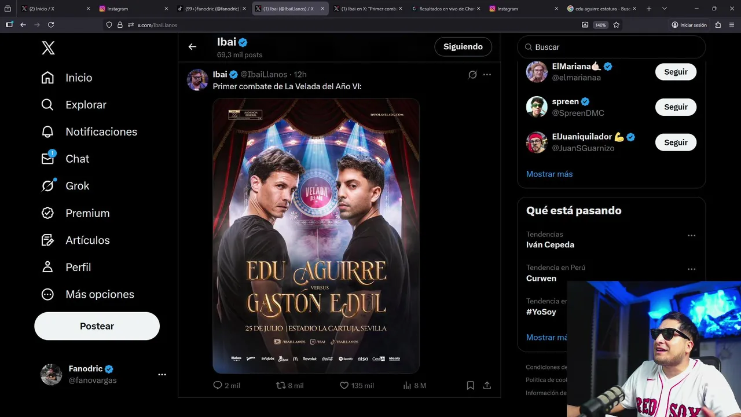Viewport: 741px width, 417px height.
Task: Follow ElJuaniquilador with the Seguir button
Action: [676, 142]
